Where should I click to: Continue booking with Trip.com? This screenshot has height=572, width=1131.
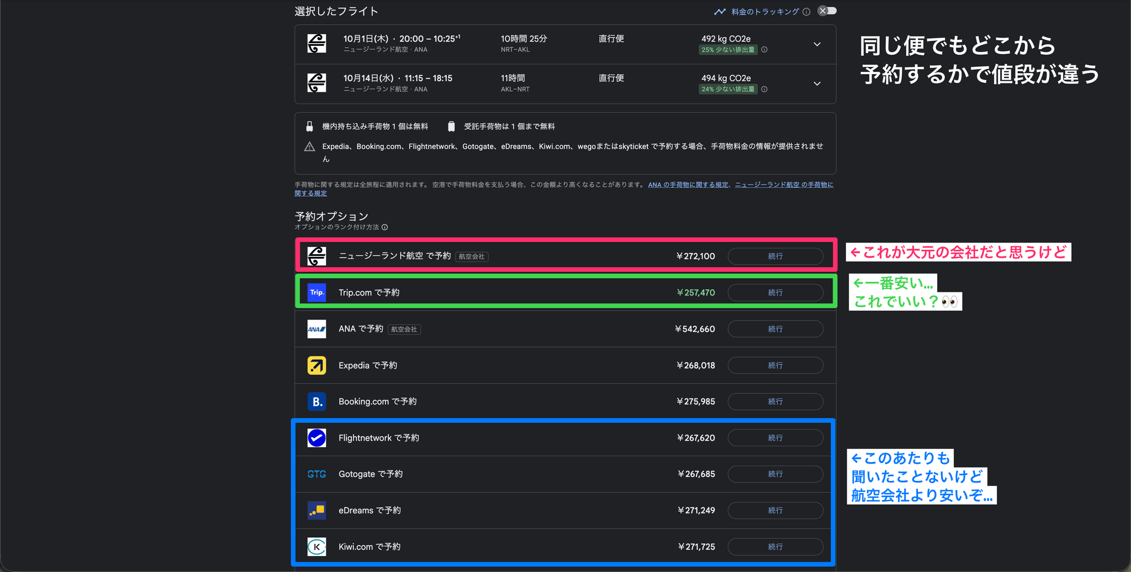tap(775, 292)
